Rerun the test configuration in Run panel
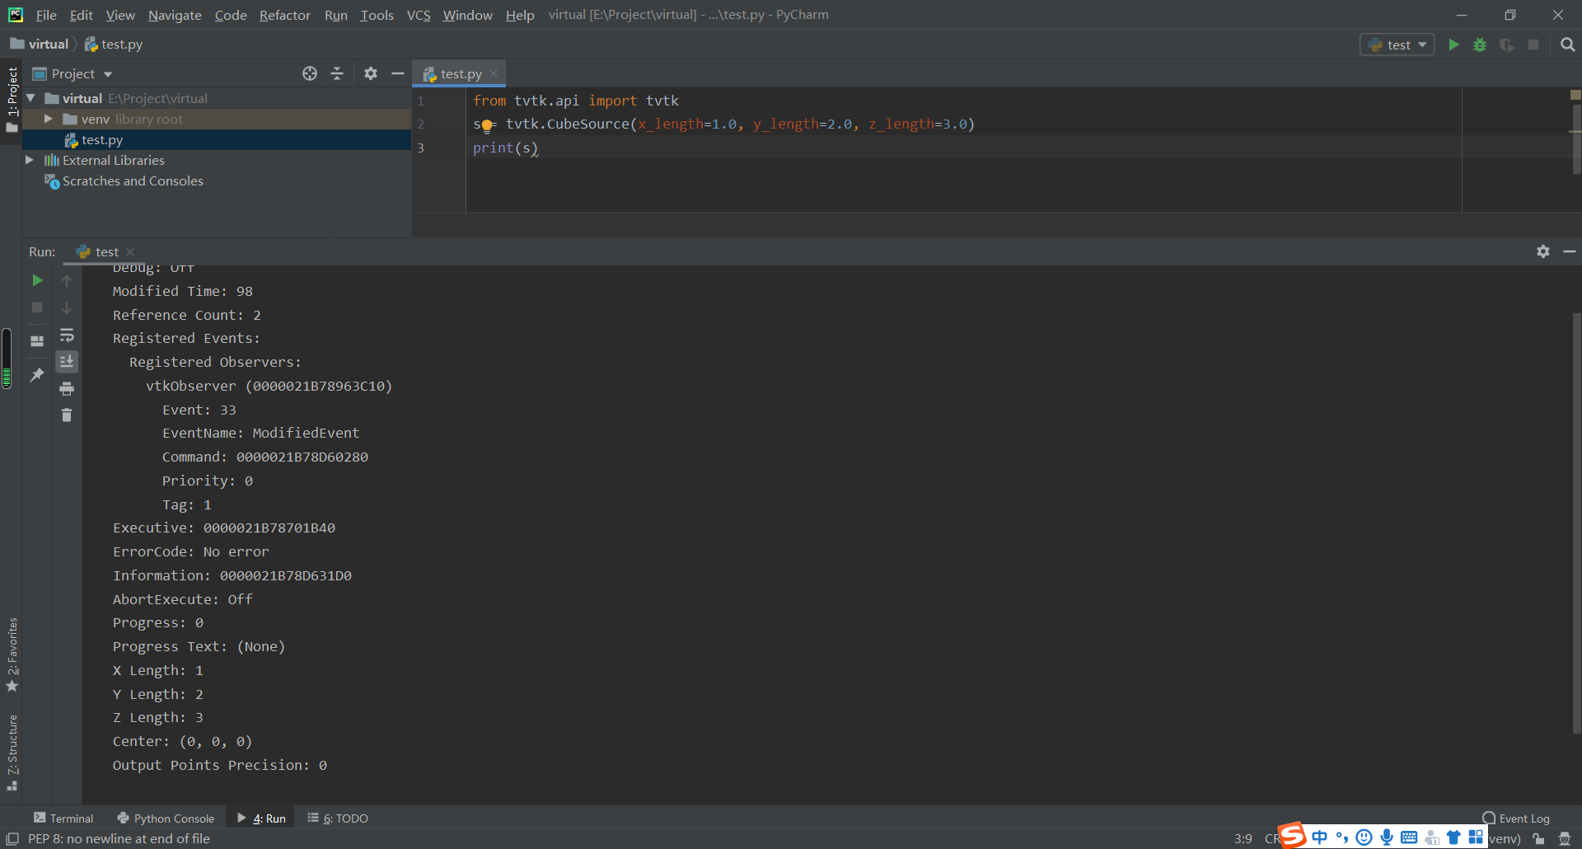 pyautogui.click(x=36, y=280)
